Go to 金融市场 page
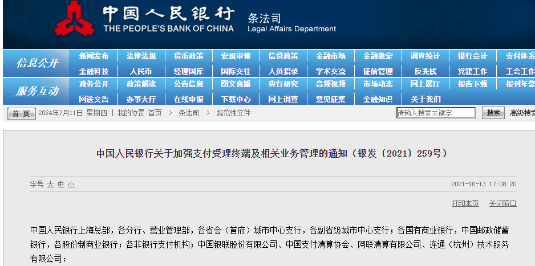Screen dimensions: 535x266 pos(331,56)
